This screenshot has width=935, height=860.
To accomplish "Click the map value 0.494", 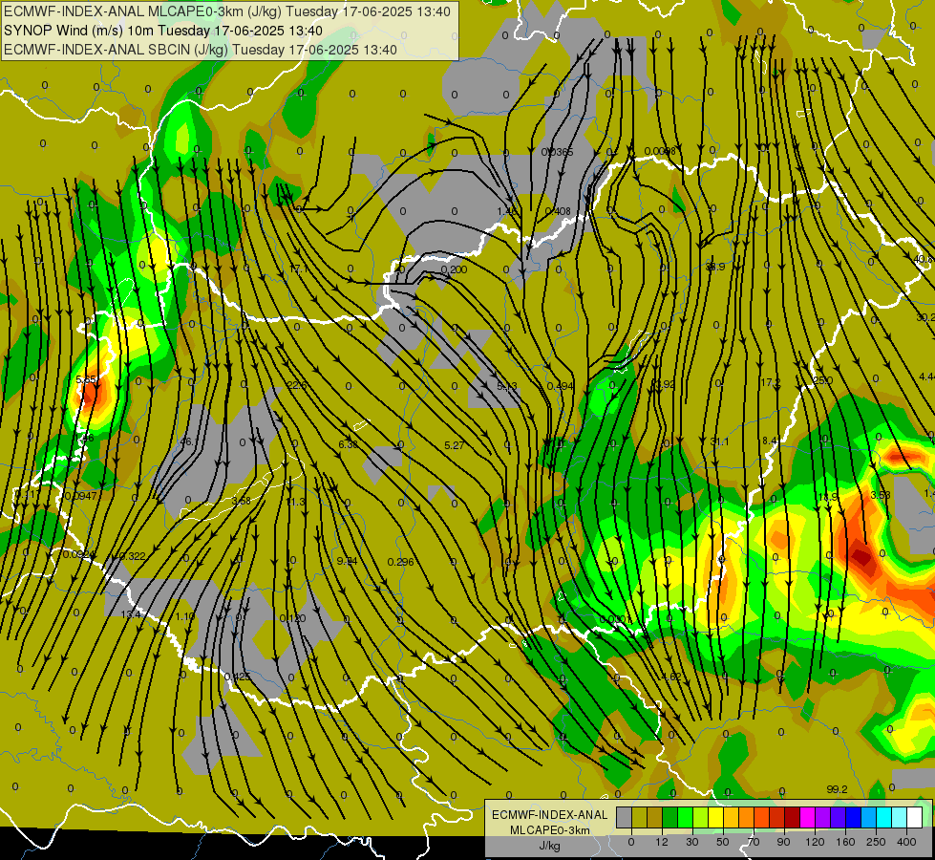I will click(x=560, y=386).
